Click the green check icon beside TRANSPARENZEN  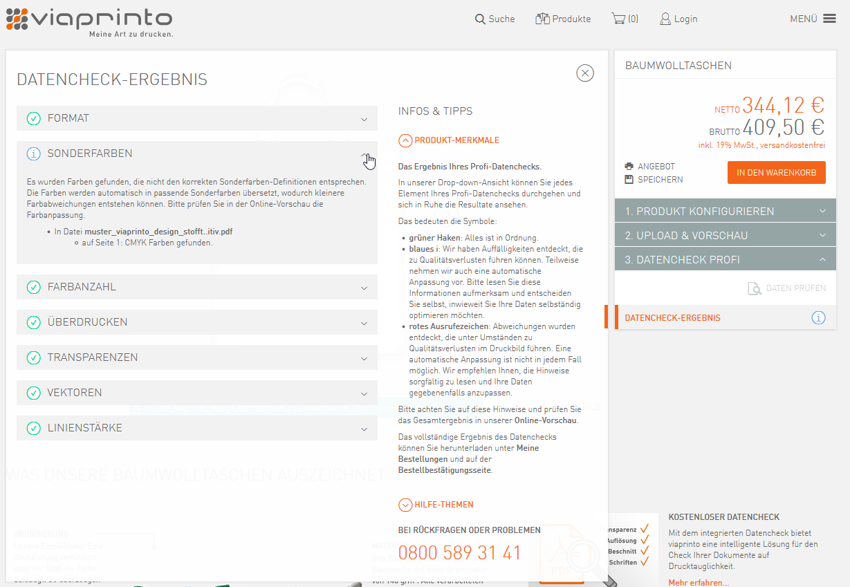[33, 357]
